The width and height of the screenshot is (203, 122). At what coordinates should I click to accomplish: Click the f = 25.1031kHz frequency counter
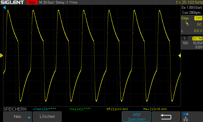[x=189, y=2]
